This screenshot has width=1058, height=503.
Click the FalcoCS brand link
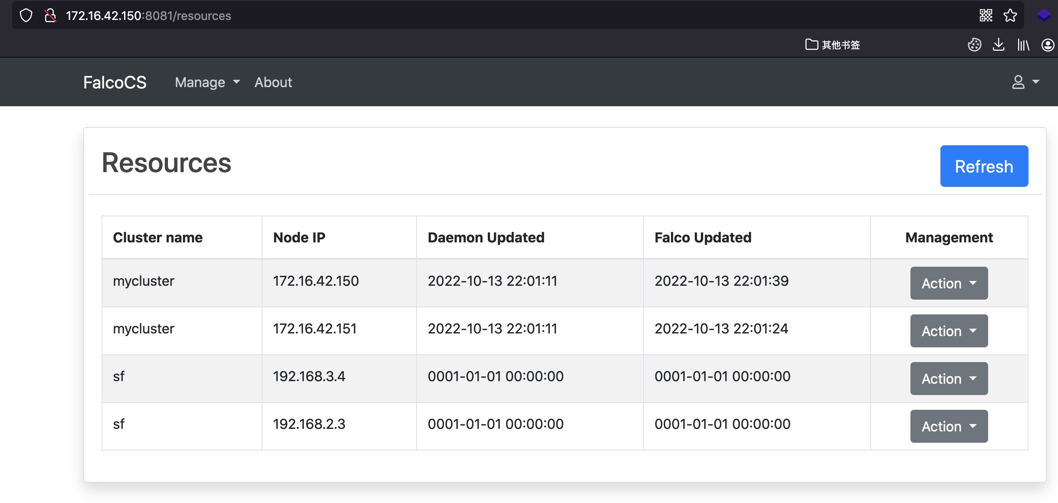(x=115, y=82)
